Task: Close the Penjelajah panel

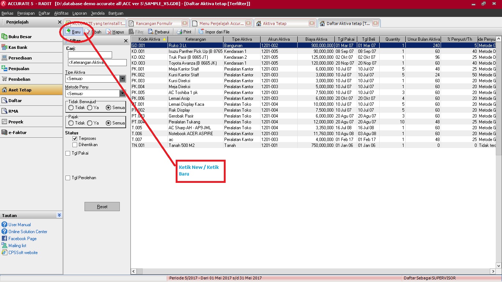Action: click(60, 22)
